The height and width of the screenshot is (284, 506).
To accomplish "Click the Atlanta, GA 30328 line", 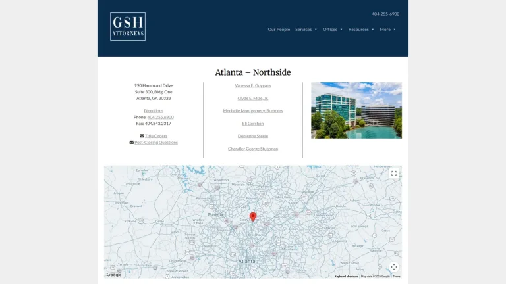I will pos(154,98).
